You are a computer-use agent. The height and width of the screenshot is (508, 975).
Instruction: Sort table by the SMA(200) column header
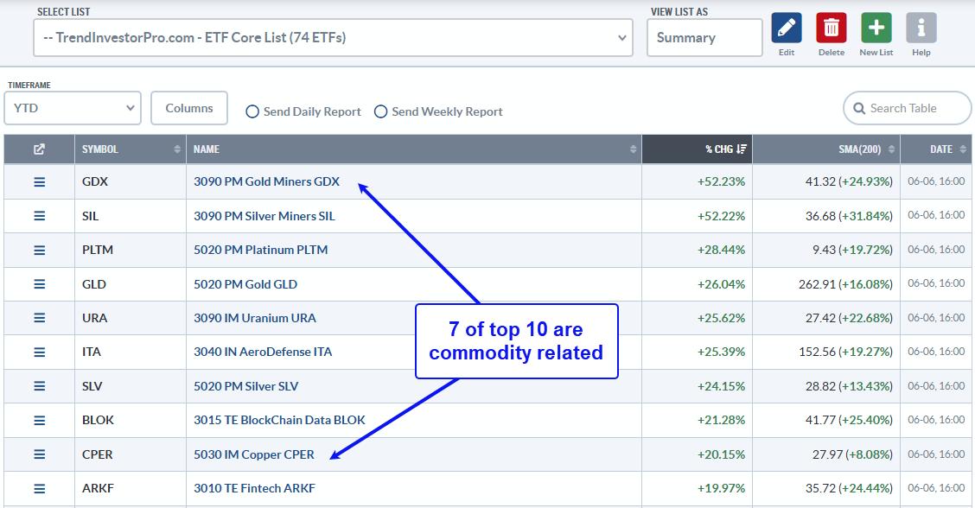859,149
